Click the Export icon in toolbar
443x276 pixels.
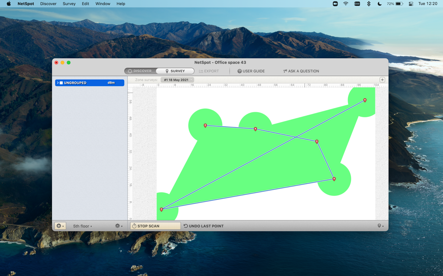click(x=201, y=71)
